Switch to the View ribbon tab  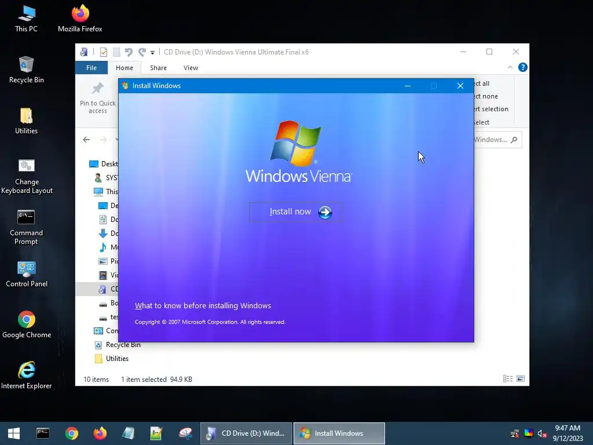point(191,68)
